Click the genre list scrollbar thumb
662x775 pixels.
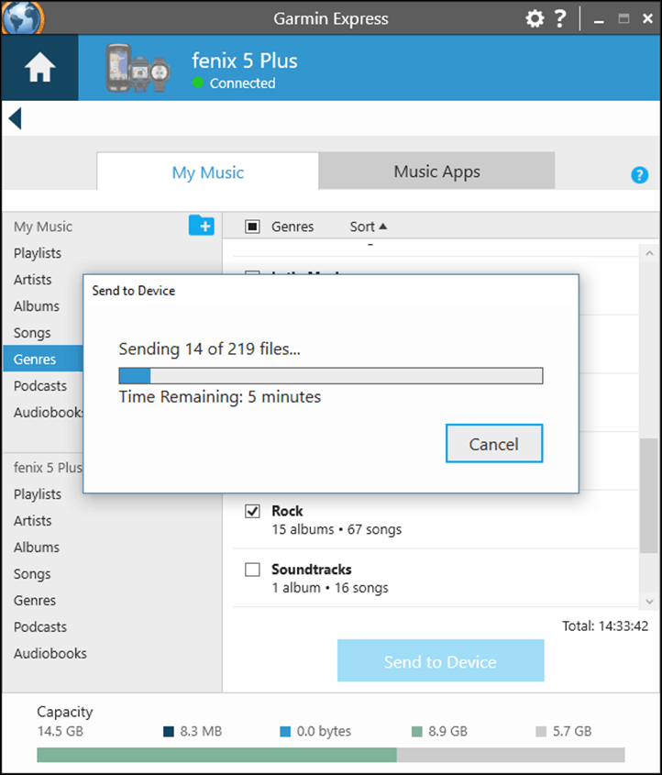[x=648, y=495]
